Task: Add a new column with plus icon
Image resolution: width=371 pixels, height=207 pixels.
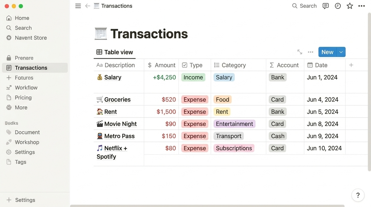Action: click(351, 65)
